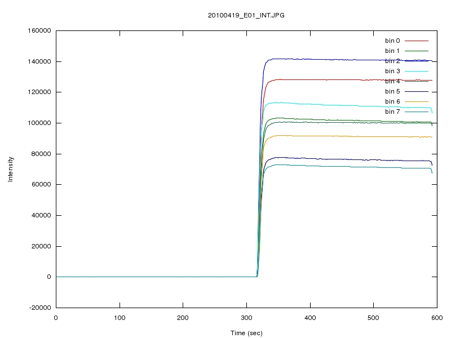
Task: Click the chart title 20100419_E01_INT.JPG
Action: (x=246, y=15)
